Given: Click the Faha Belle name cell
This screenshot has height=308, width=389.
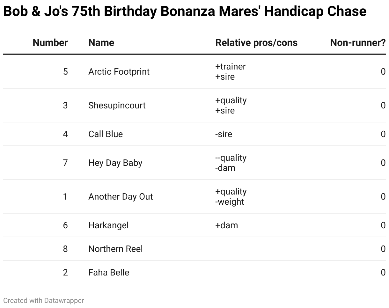Looking at the screenshot, I should [109, 272].
